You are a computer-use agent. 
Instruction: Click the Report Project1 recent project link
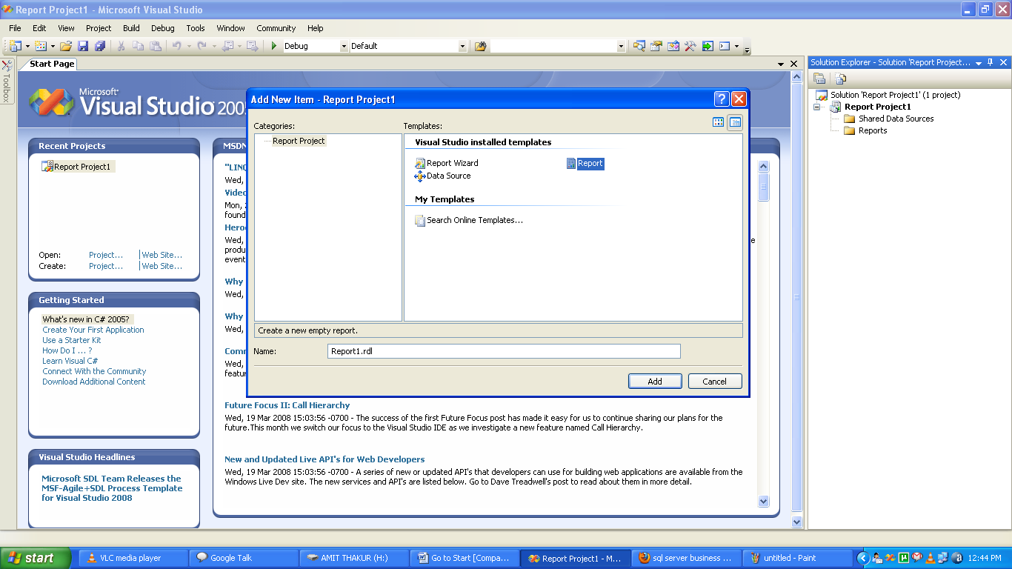pos(77,167)
